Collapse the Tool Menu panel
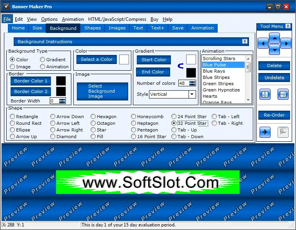This screenshot has width=296, height=230. click(x=288, y=26)
